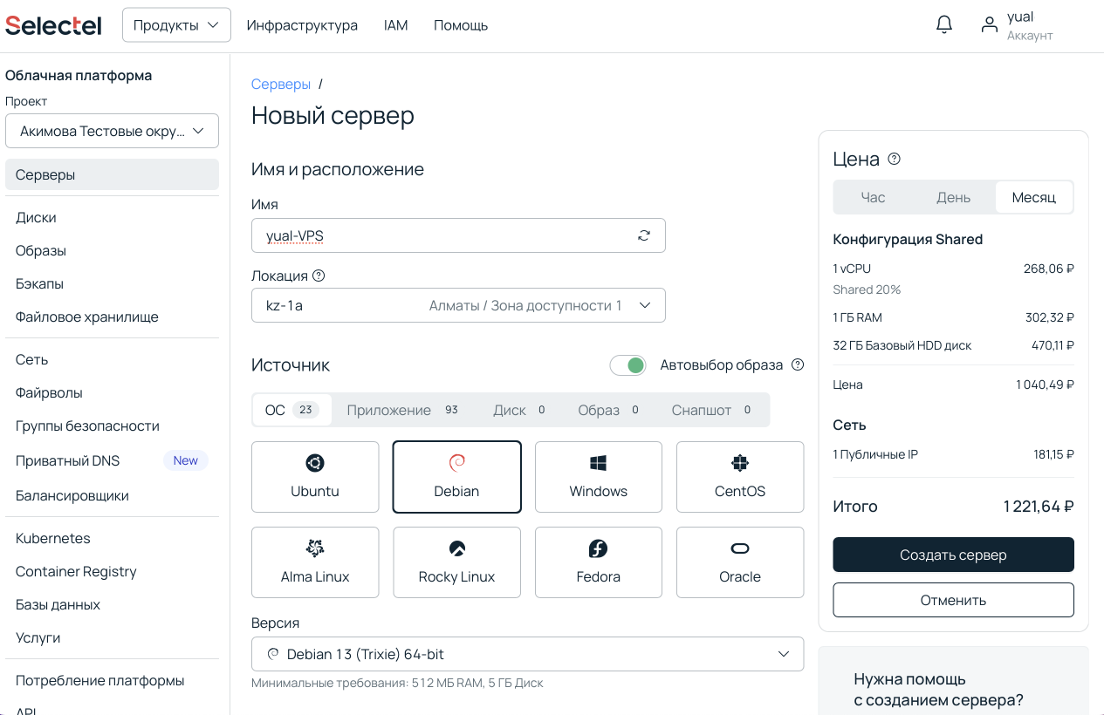Show price per День

(x=953, y=197)
